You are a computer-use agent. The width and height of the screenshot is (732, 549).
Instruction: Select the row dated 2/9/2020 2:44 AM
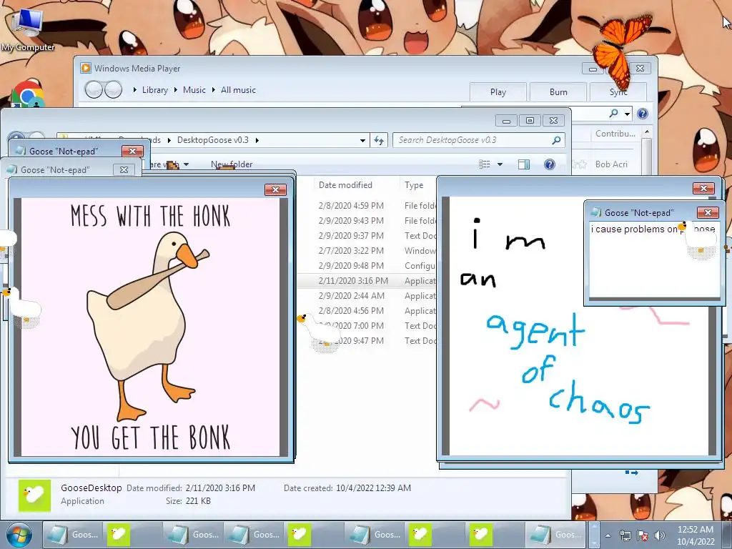[x=367, y=295]
